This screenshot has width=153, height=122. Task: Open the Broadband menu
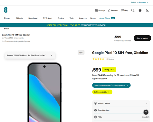pyautogui.click(x=33, y=18)
